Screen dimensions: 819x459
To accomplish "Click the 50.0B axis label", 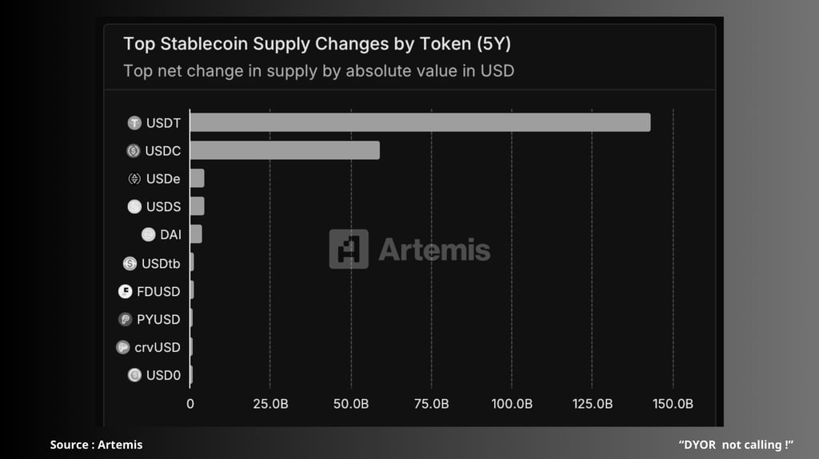I will click(x=351, y=404).
